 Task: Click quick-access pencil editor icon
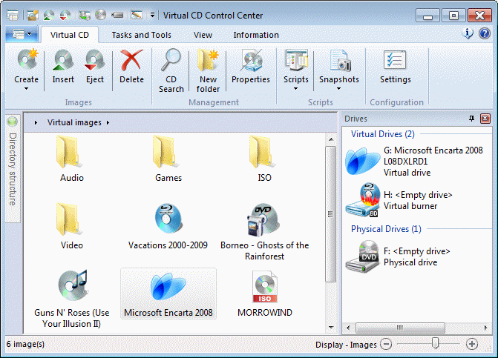tap(137, 15)
